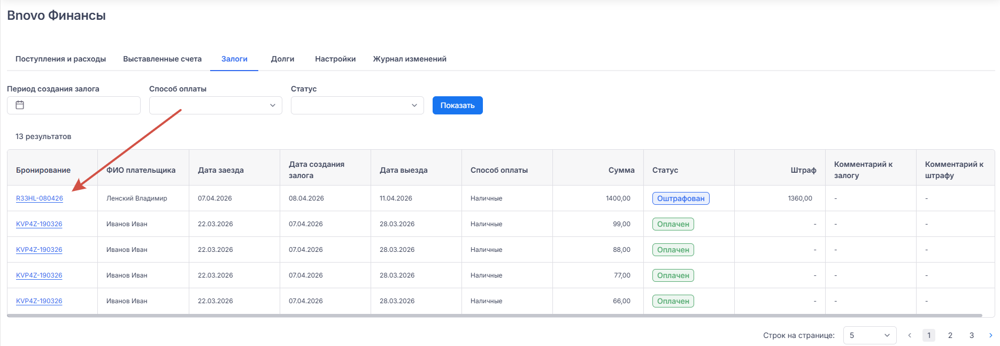Open rows per page selector

[x=870, y=335]
